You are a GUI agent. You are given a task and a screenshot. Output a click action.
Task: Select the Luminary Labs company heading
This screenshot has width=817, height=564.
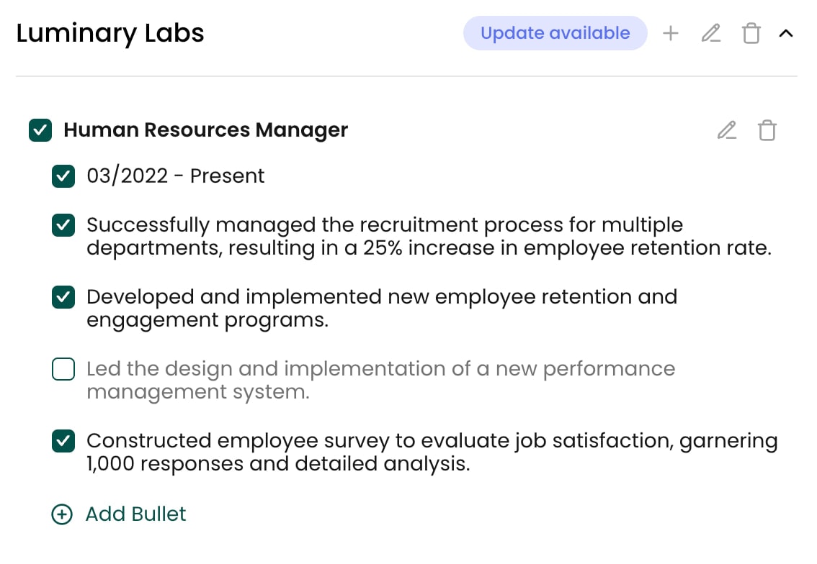110,33
